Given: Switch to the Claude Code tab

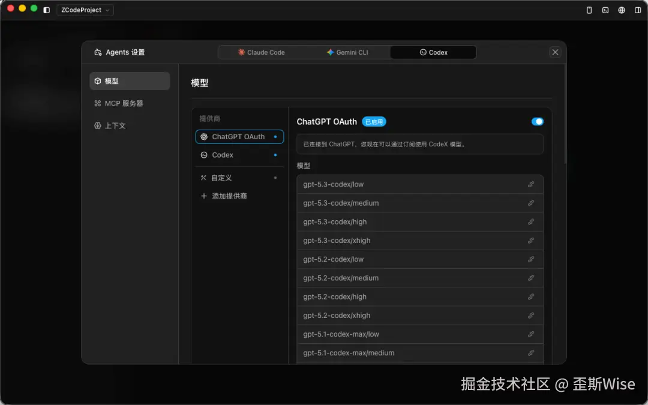Looking at the screenshot, I should [261, 52].
